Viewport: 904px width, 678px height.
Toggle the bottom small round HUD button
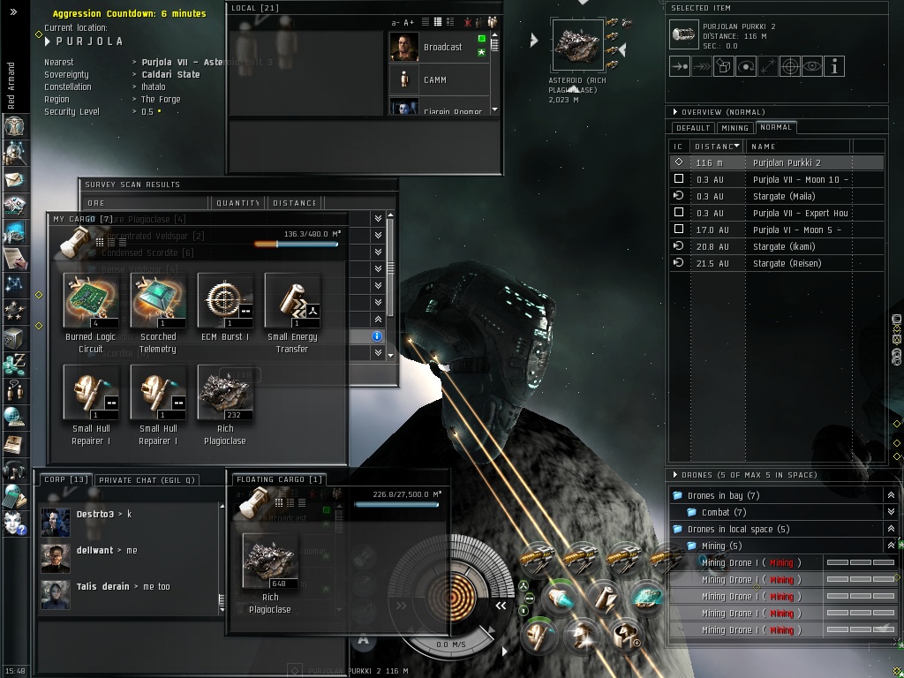524,611
